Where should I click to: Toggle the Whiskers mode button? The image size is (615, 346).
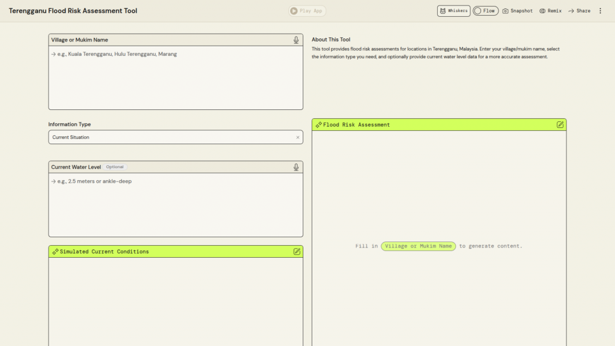pyautogui.click(x=453, y=11)
